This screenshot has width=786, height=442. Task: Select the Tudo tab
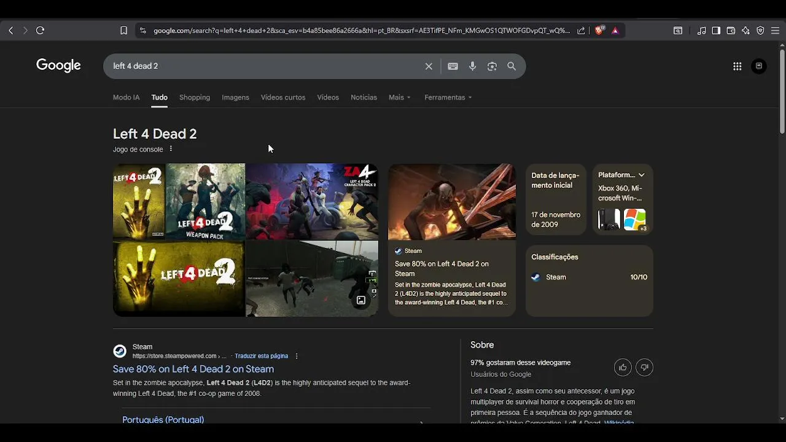pyautogui.click(x=159, y=98)
